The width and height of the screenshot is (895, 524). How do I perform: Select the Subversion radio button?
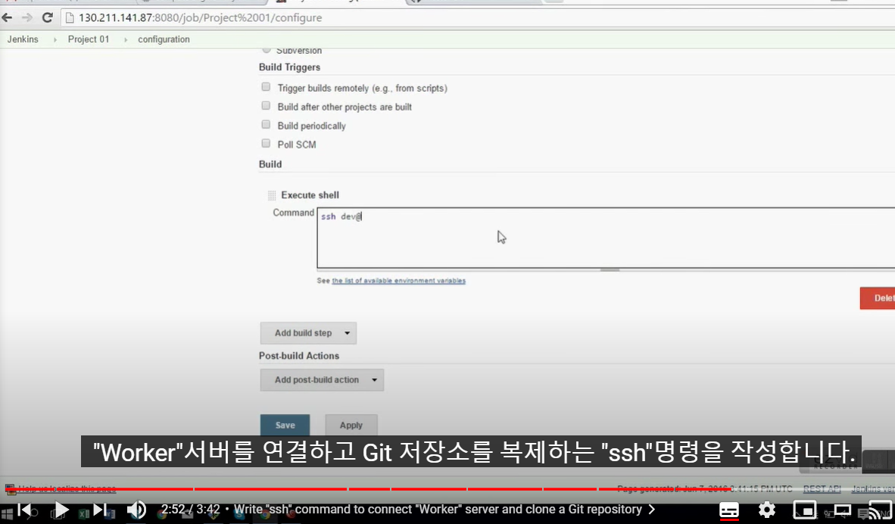[x=266, y=50]
